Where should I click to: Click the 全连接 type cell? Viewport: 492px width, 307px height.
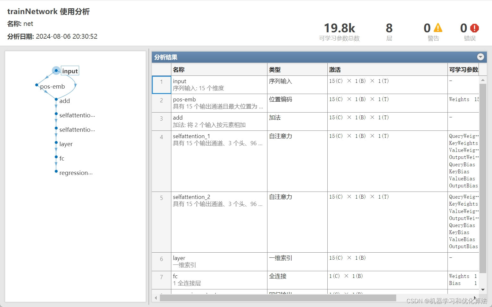pos(297,280)
